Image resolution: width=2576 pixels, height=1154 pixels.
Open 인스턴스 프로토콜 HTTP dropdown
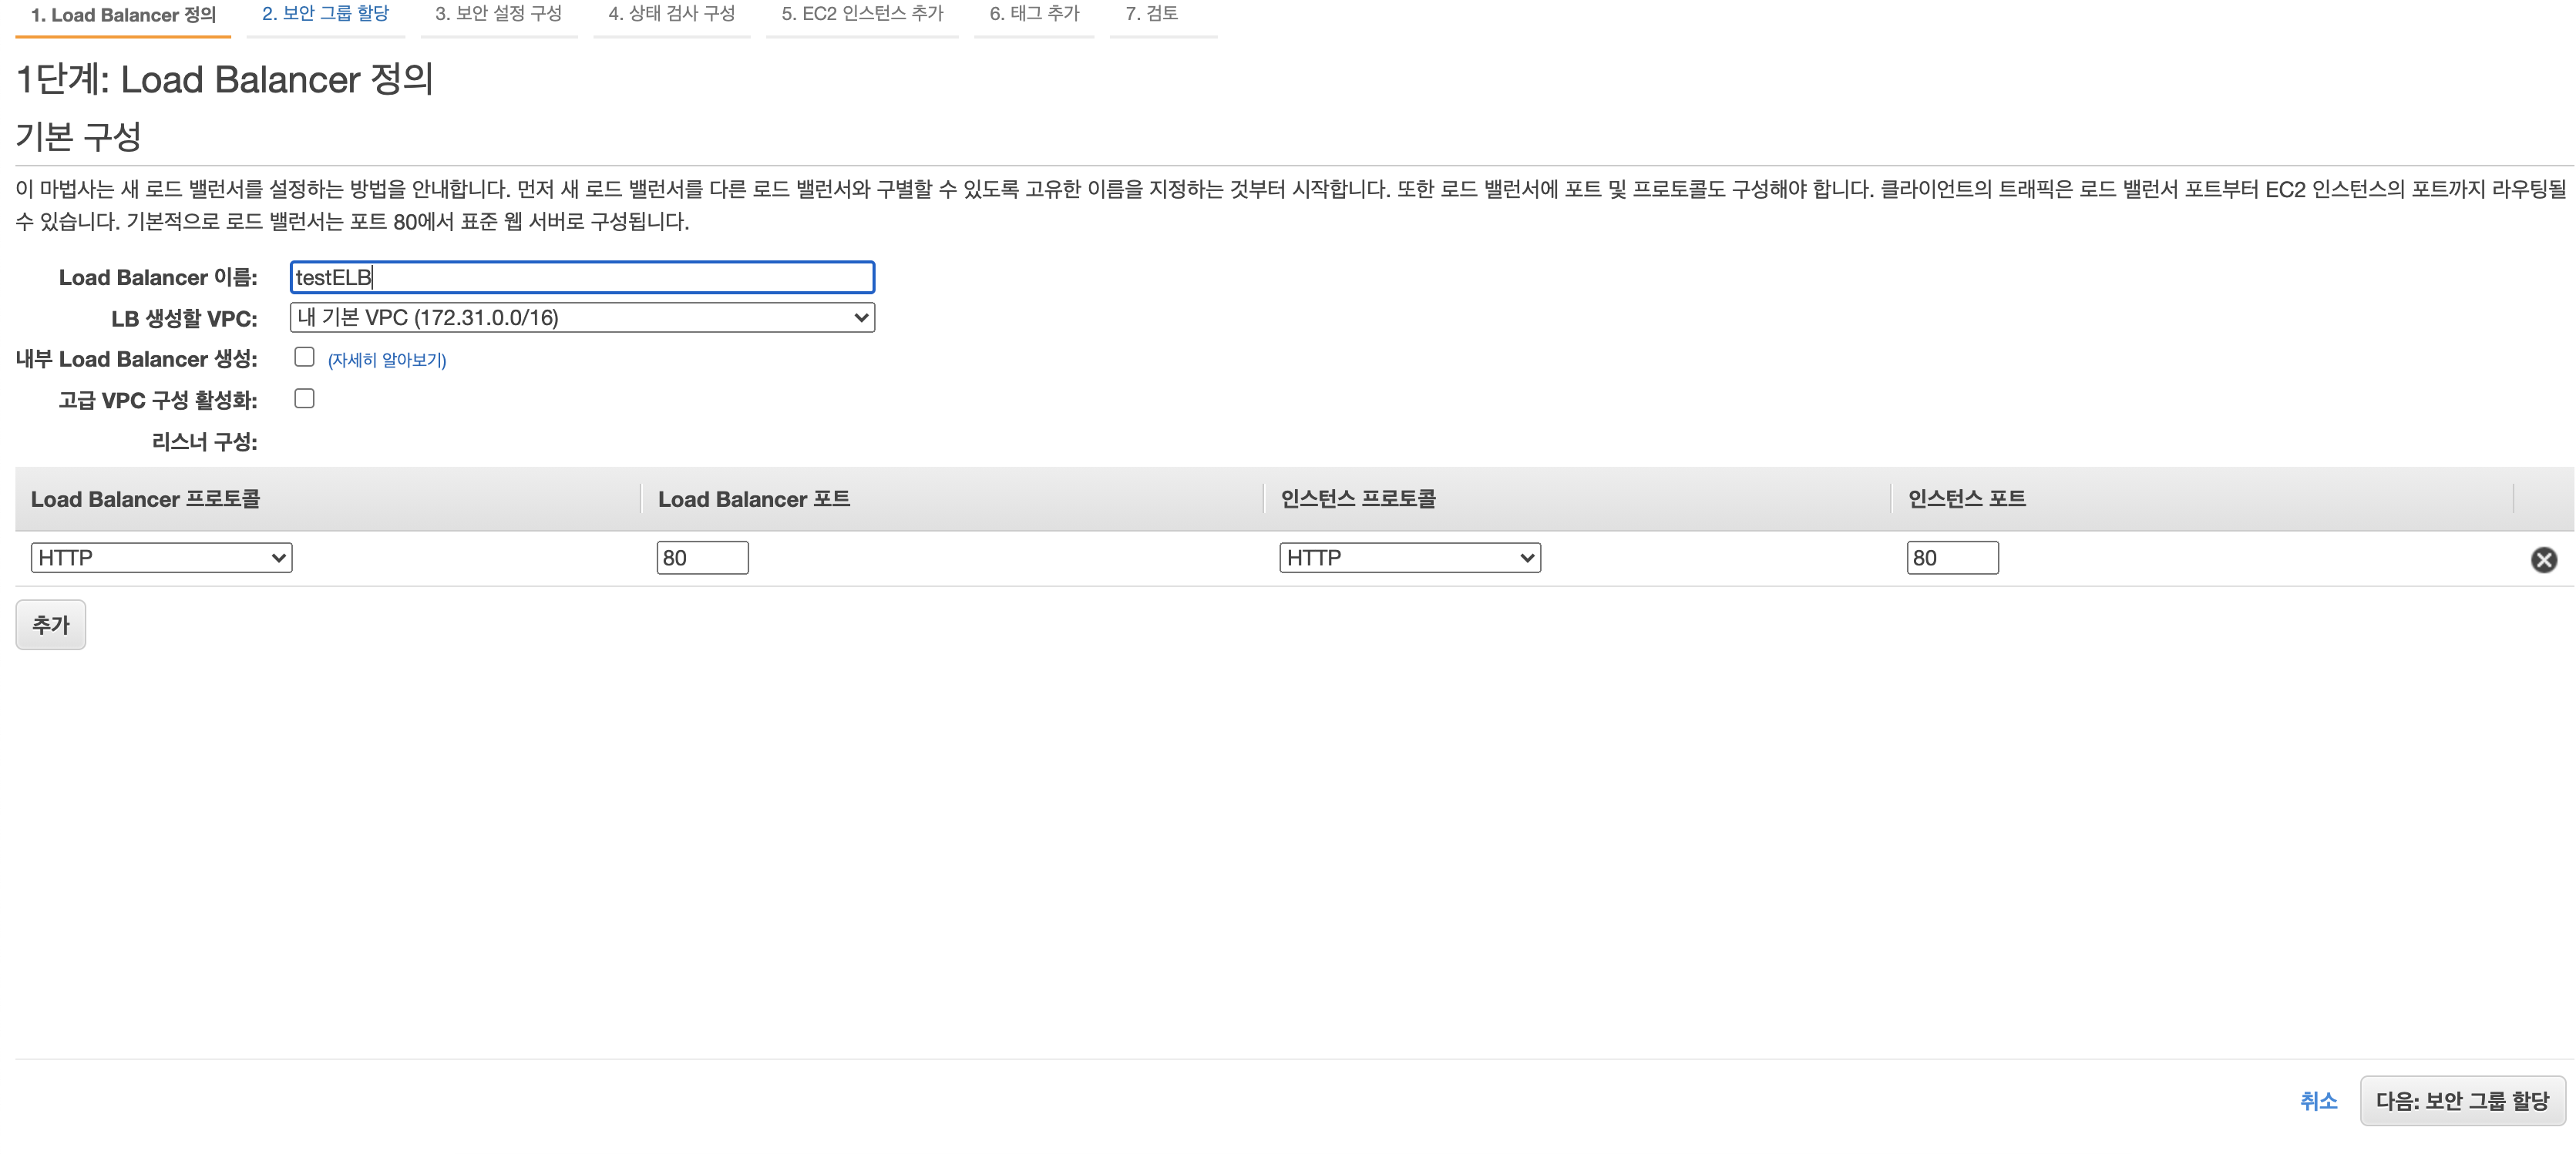1409,558
